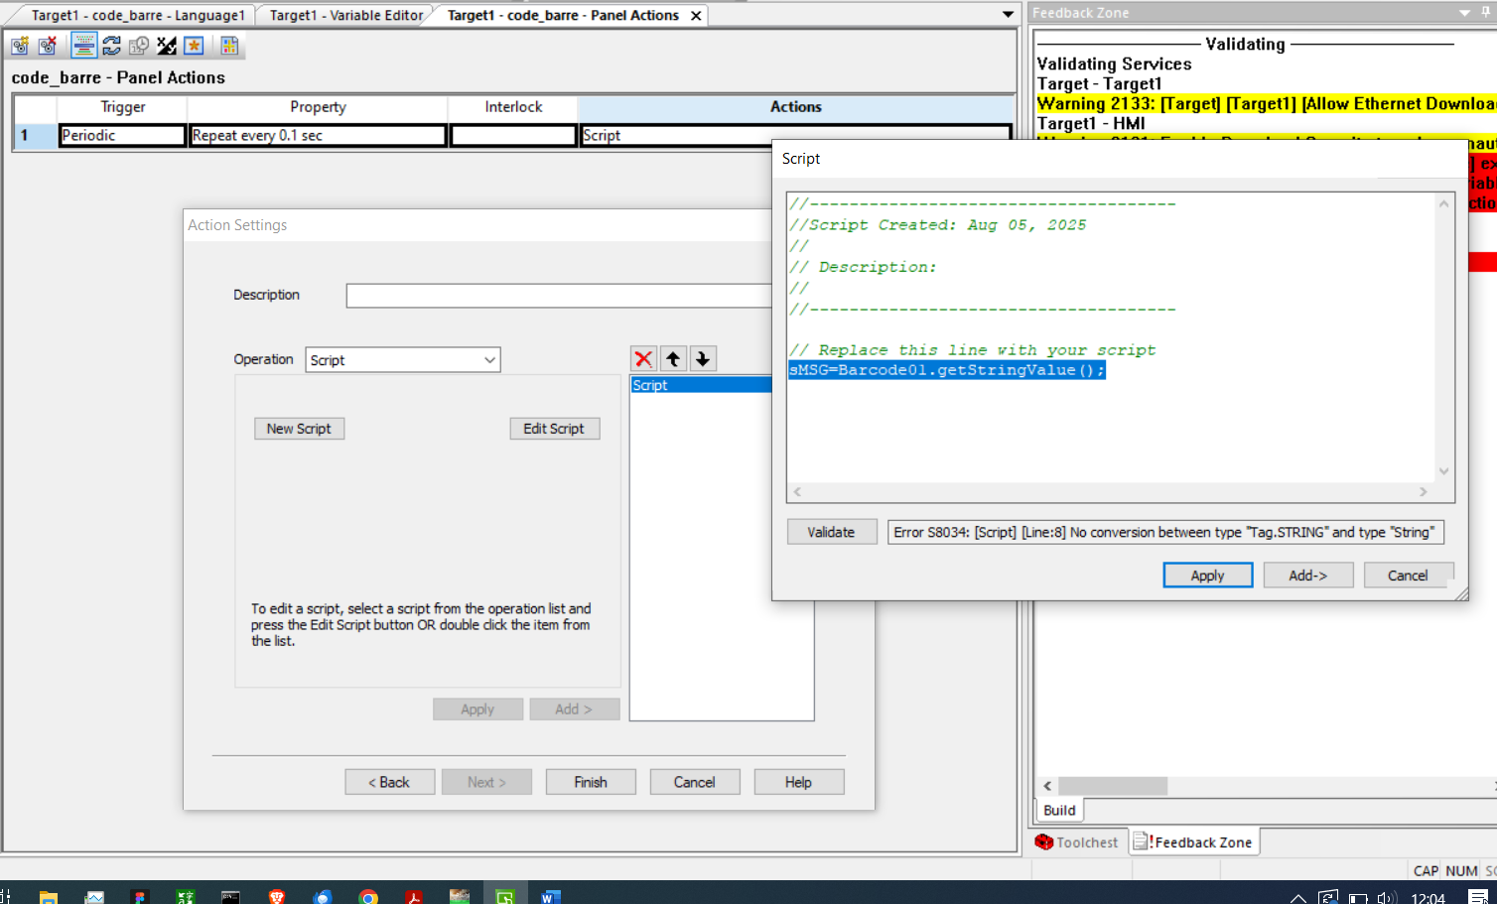Screen dimensions: 1497x904
Task: Click the calendar clock schedule icon
Action: click(x=139, y=46)
